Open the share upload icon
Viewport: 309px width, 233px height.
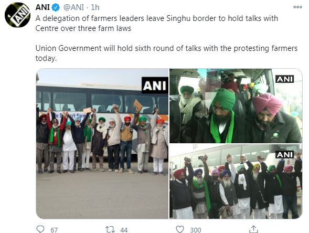point(253,229)
